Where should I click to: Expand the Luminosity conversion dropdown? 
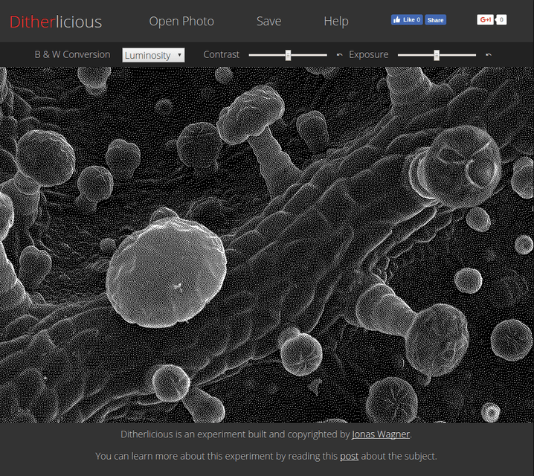coord(154,55)
